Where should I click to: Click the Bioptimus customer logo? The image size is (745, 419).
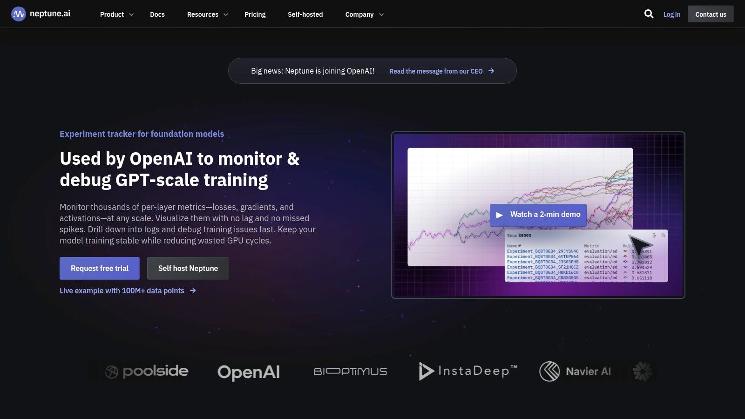pyautogui.click(x=350, y=372)
